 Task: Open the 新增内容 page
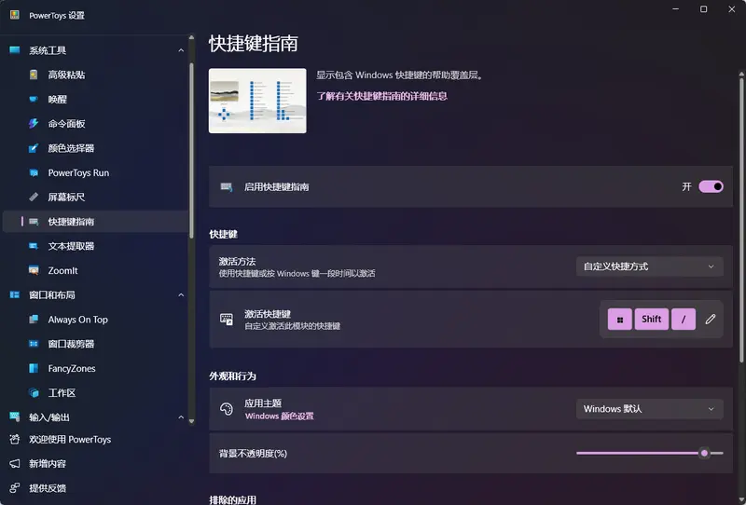(95, 464)
